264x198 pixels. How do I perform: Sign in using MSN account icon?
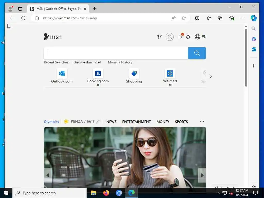(170, 37)
